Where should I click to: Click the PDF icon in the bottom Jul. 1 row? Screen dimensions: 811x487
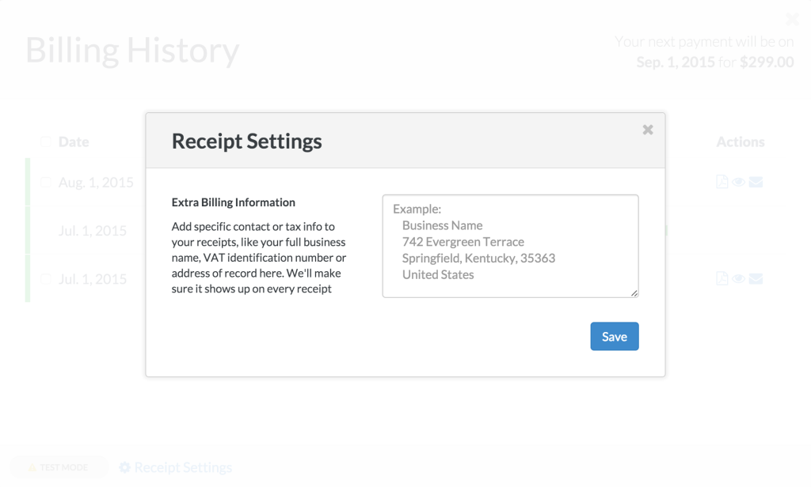[x=722, y=278]
